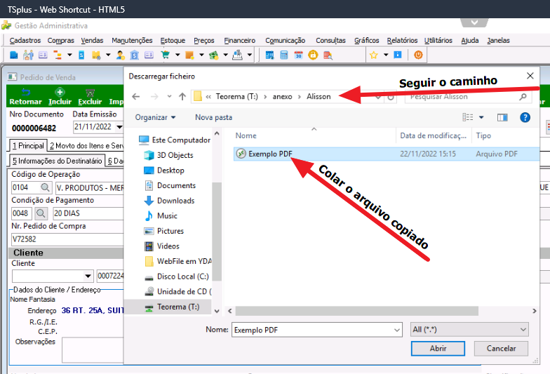Go back using the dialog's back arrow
This screenshot has width=550, height=374.
click(x=136, y=97)
